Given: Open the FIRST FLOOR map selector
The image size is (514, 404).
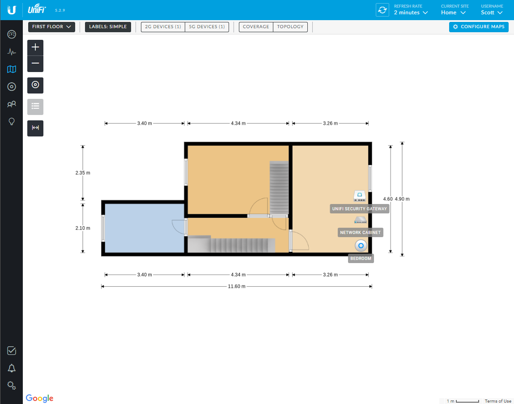Looking at the screenshot, I should pos(51,27).
